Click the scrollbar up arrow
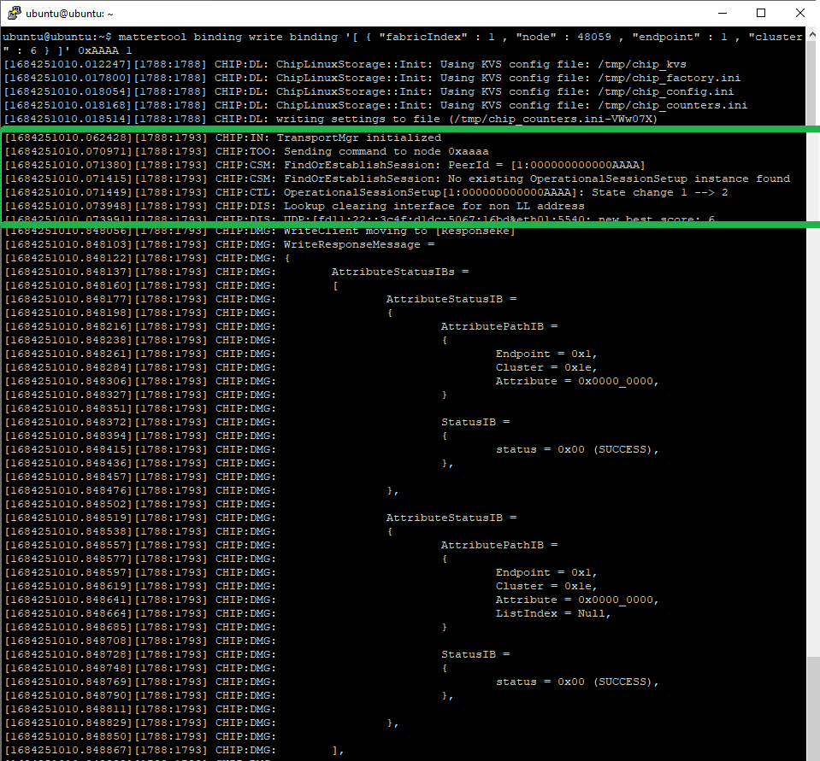 point(812,36)
